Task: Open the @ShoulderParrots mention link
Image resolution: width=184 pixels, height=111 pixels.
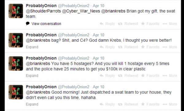Action: tap(43, 11)
